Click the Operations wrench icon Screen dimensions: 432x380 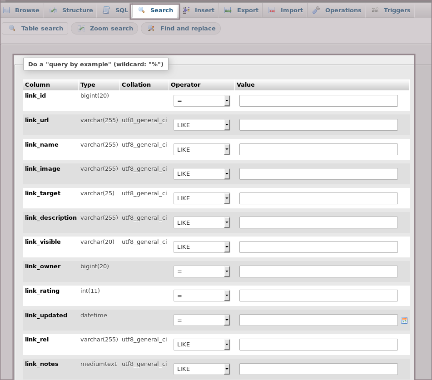(x=316, y=10)
